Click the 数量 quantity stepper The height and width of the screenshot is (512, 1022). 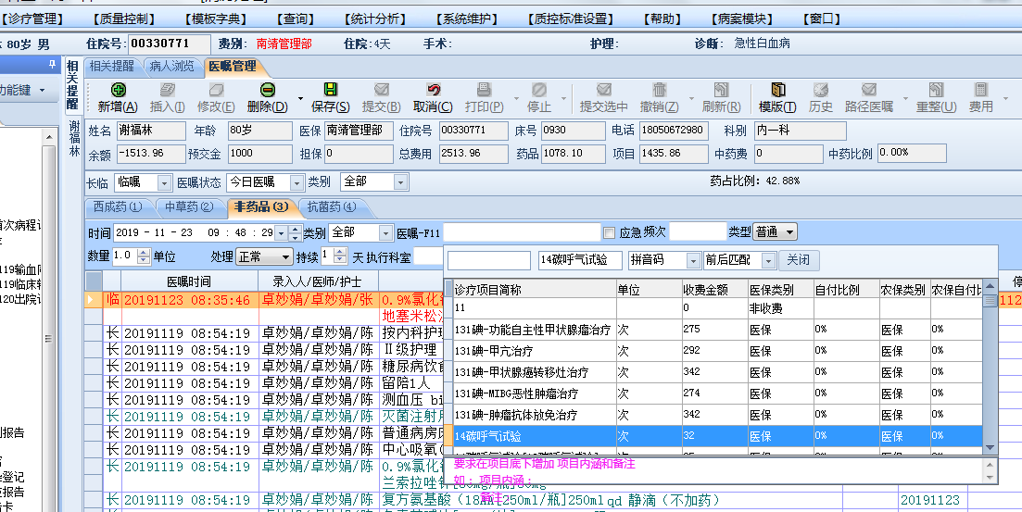[144, 256]
